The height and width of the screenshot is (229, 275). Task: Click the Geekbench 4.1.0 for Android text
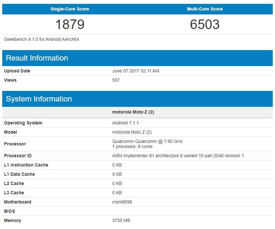42,40
